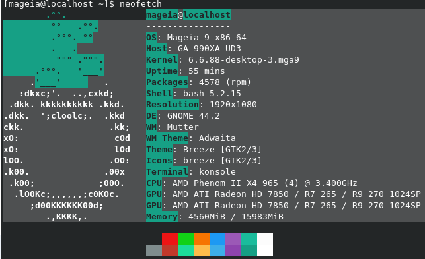Click the ASCII logo line '.,KKKK,.'
This screenshot has width=425, height=259.
(x=67, y=217)
